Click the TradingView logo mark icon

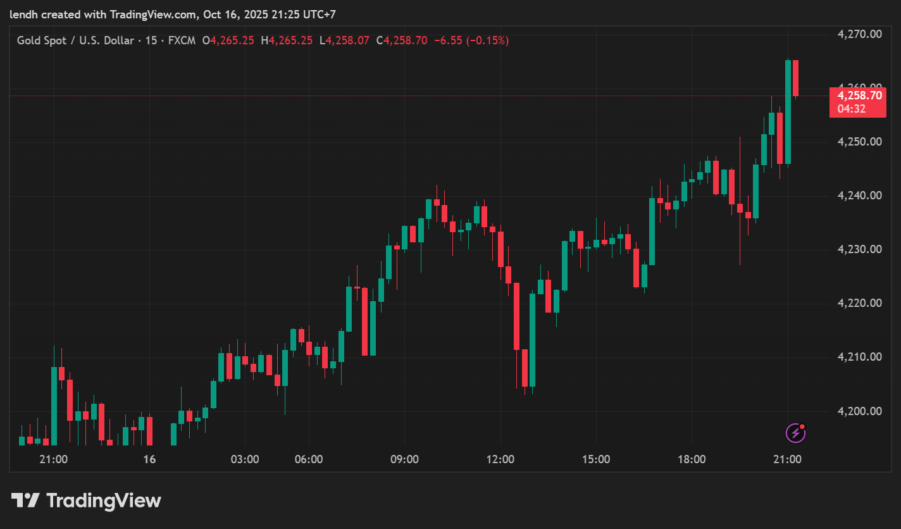click(26, 501)
